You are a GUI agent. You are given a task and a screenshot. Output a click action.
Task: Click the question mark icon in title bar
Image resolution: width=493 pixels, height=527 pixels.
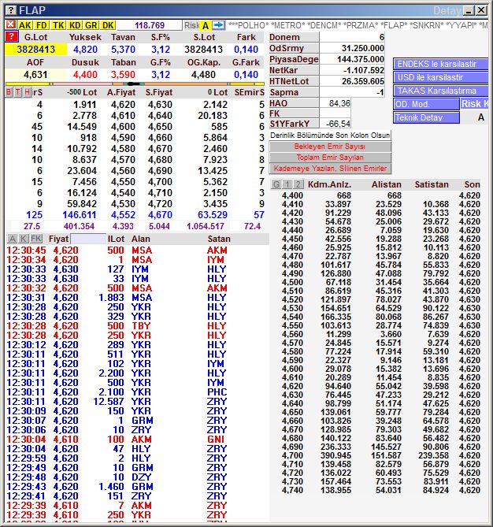click(11, 10)
